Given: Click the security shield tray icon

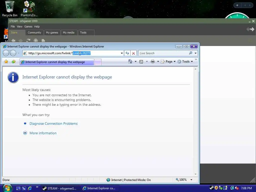Looking at the screenshot, I should point(216,188).
